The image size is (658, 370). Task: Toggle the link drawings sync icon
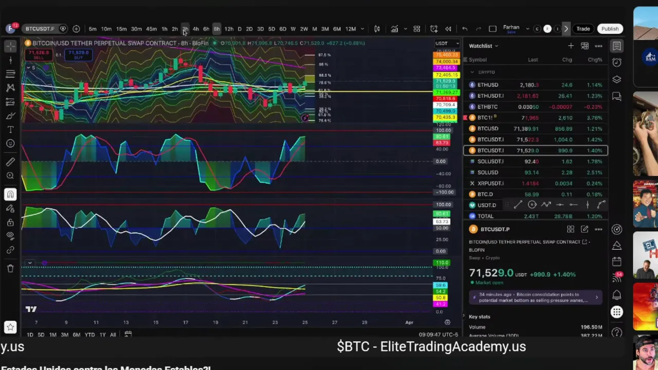pos(10,250)
